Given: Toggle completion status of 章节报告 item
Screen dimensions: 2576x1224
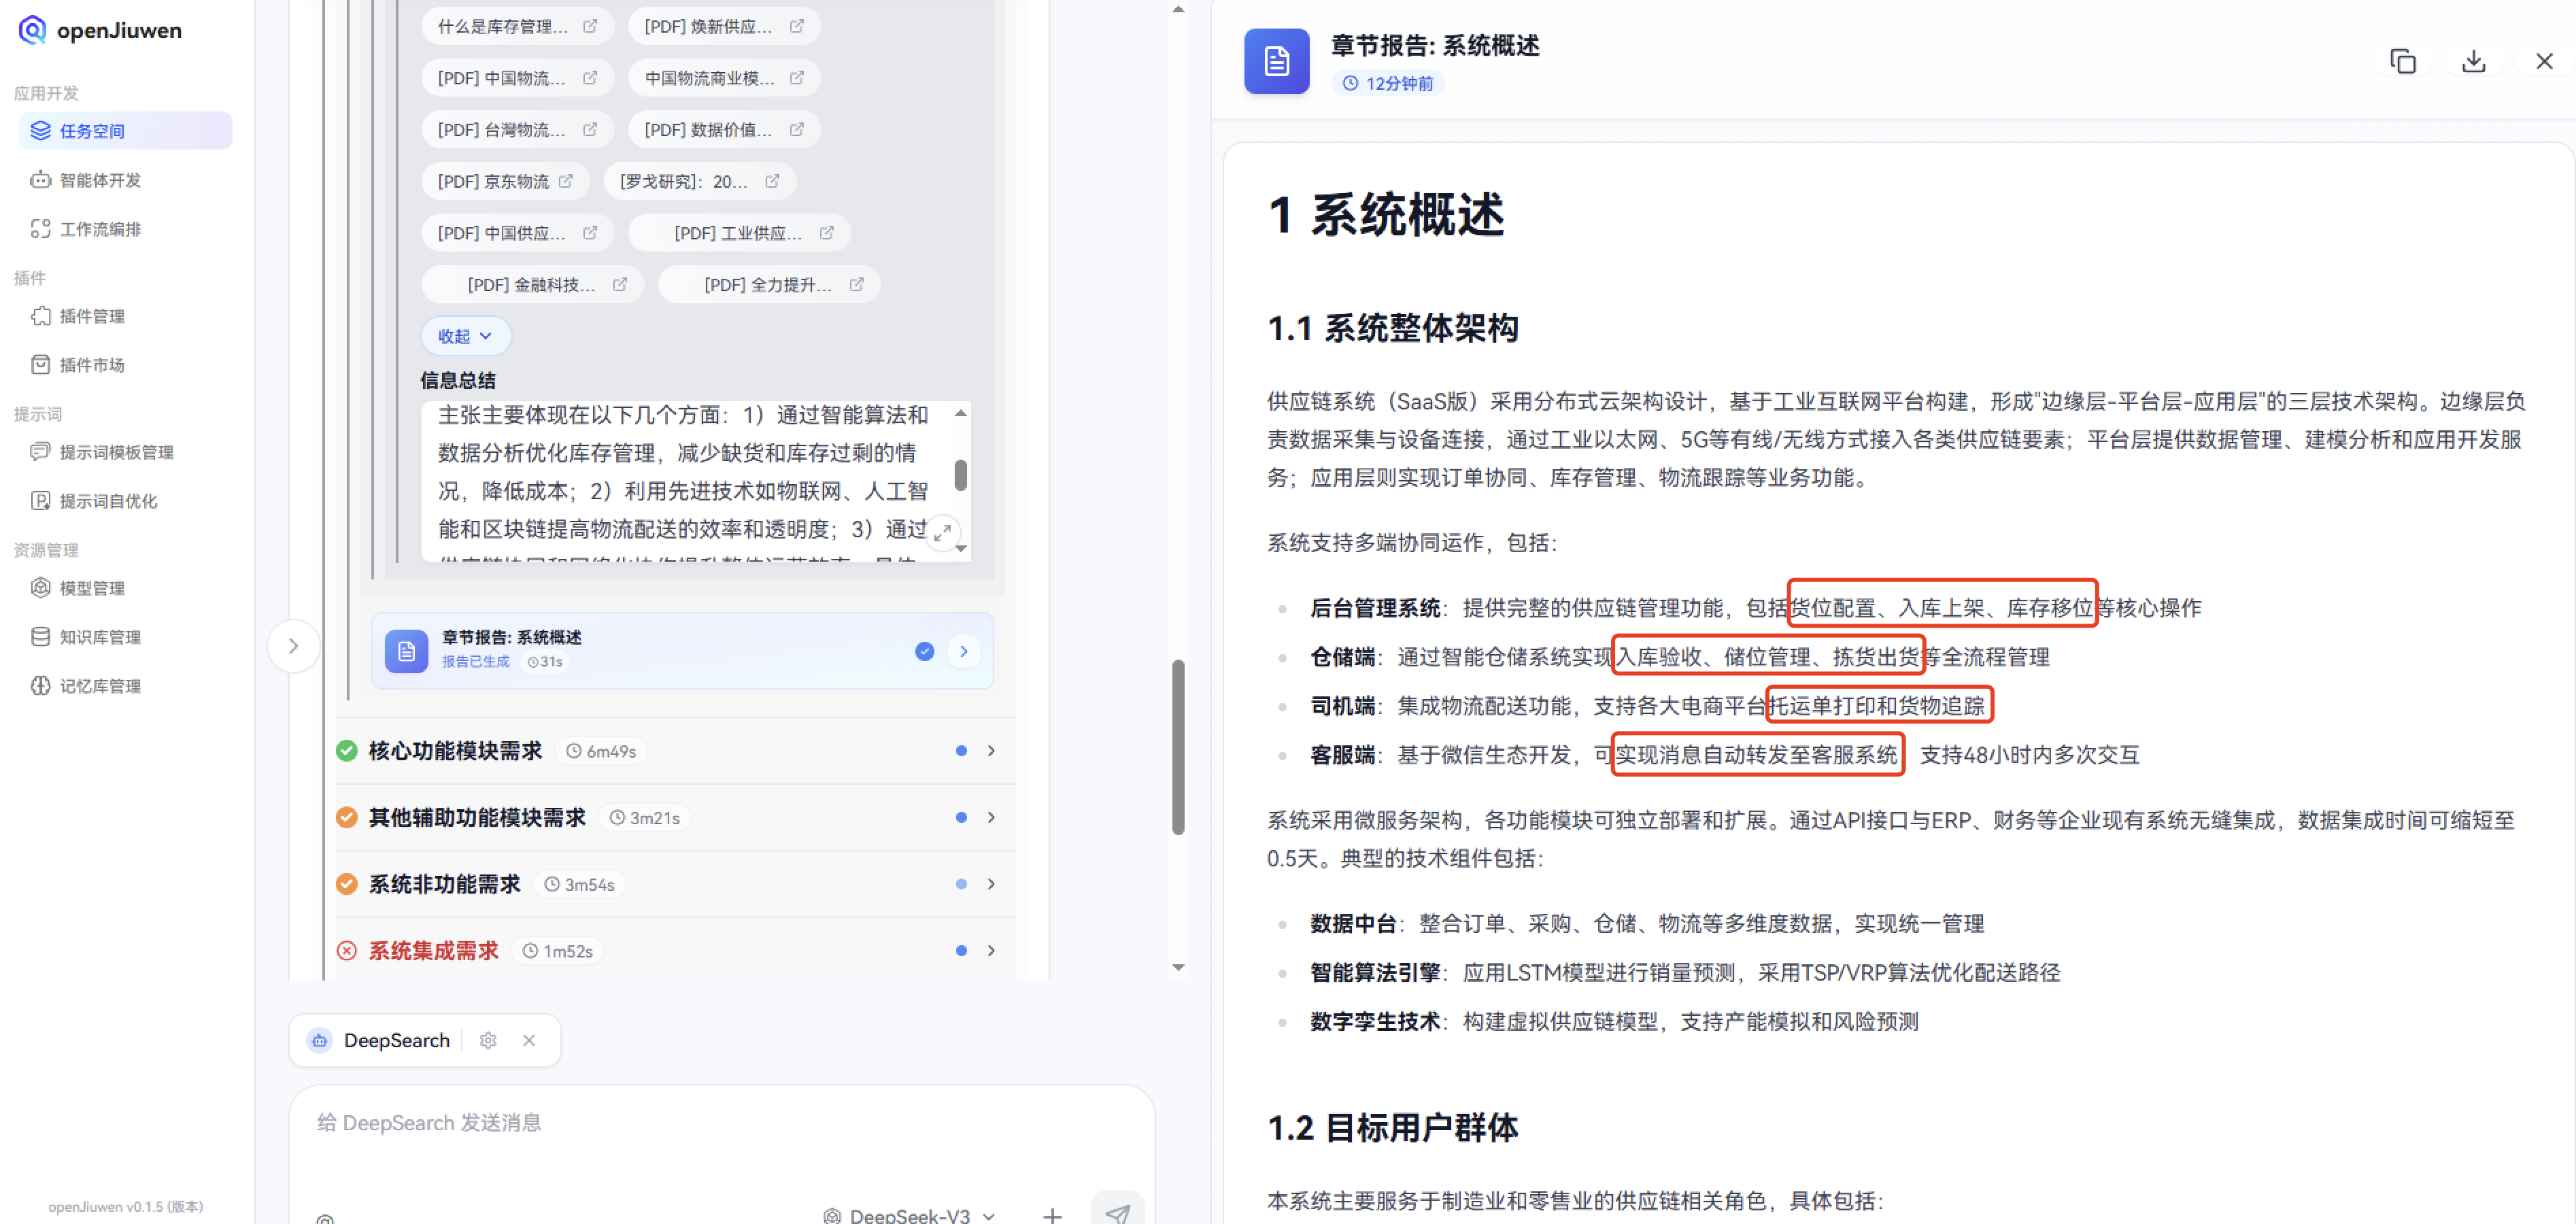Looking at the screenshot, I should [924, 650].
